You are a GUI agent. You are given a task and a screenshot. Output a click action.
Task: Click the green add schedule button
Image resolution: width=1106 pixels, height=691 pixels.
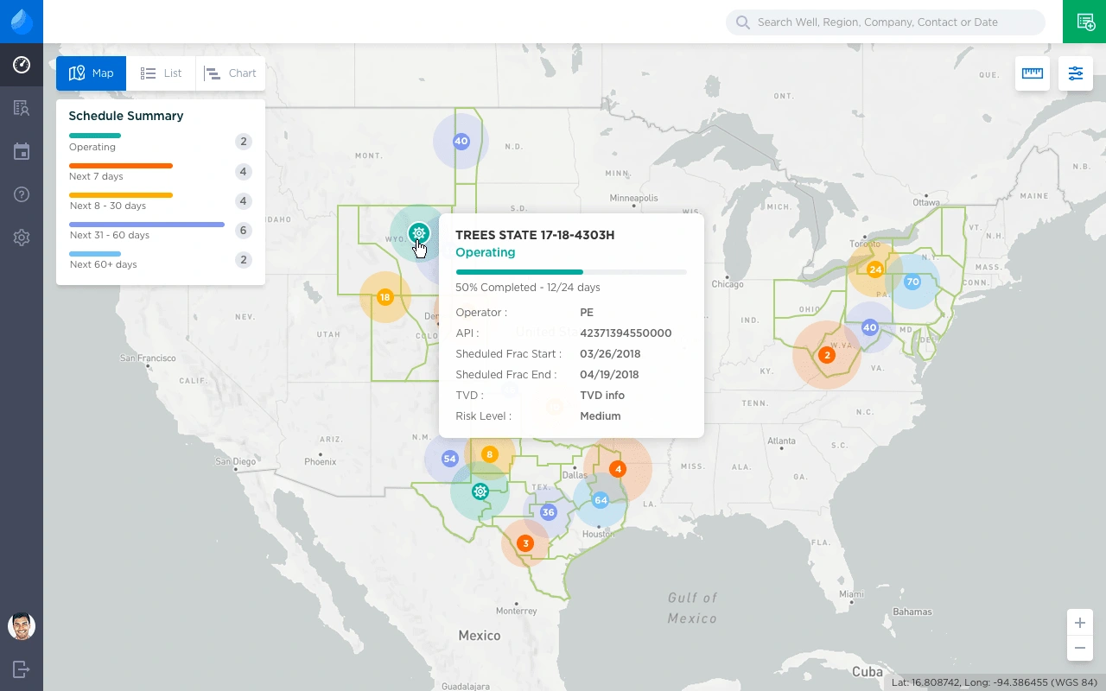tap(1084, 22)
